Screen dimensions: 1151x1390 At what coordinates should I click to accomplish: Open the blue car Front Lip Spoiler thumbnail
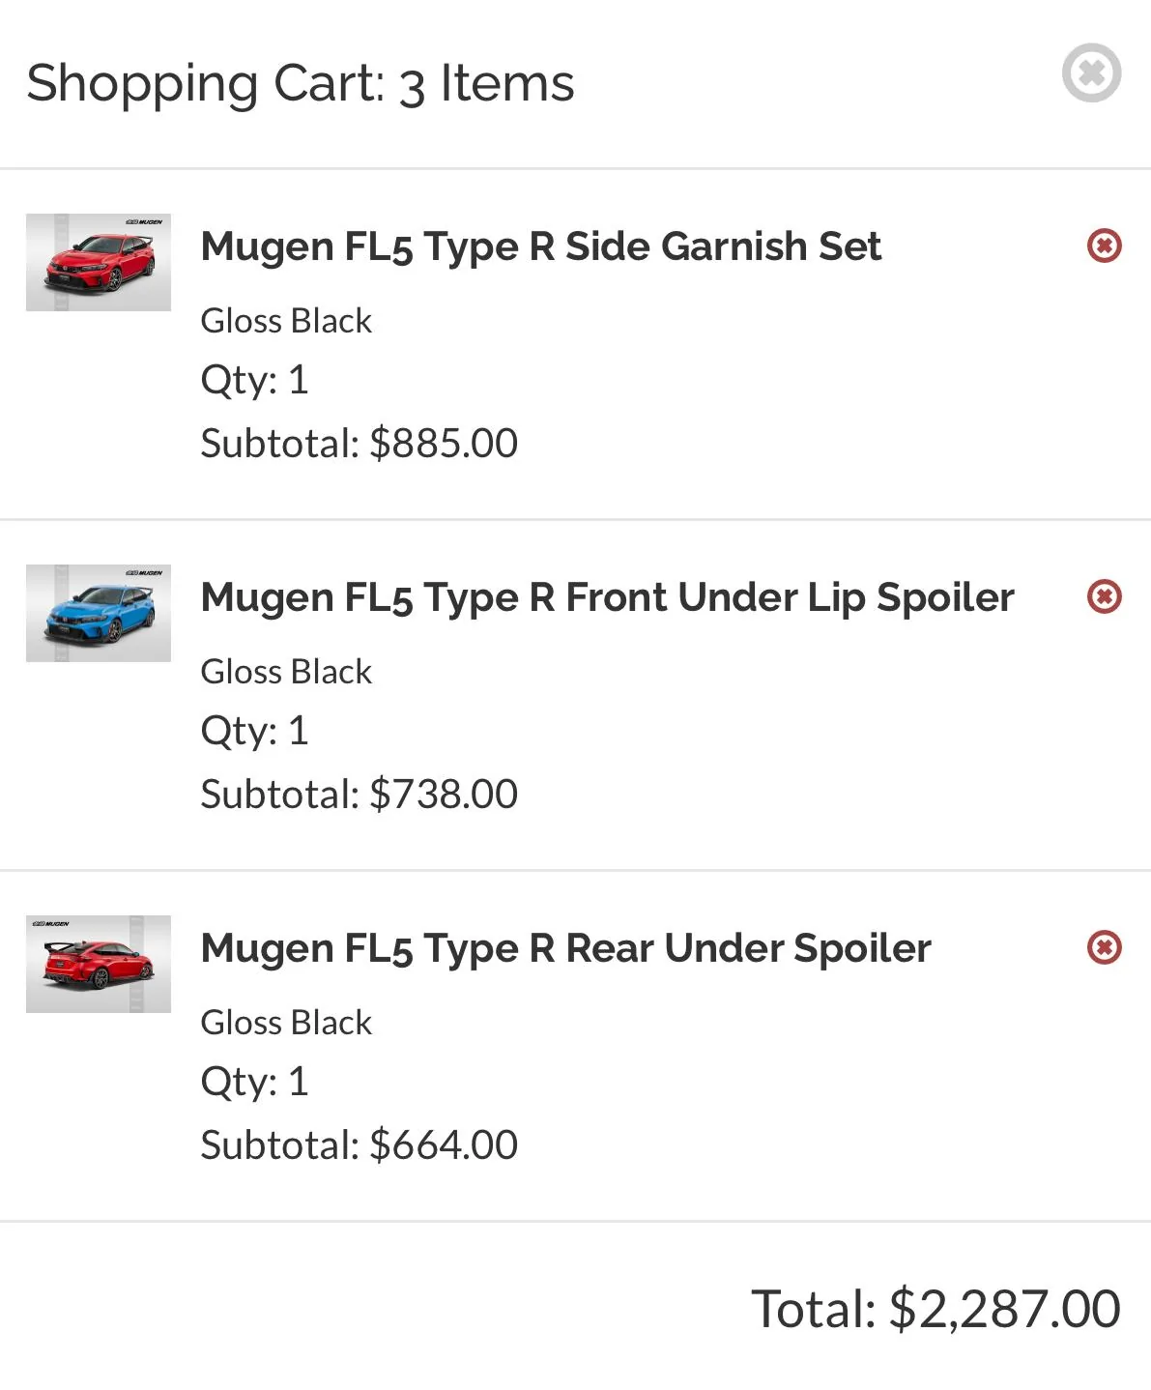(99, 613)
